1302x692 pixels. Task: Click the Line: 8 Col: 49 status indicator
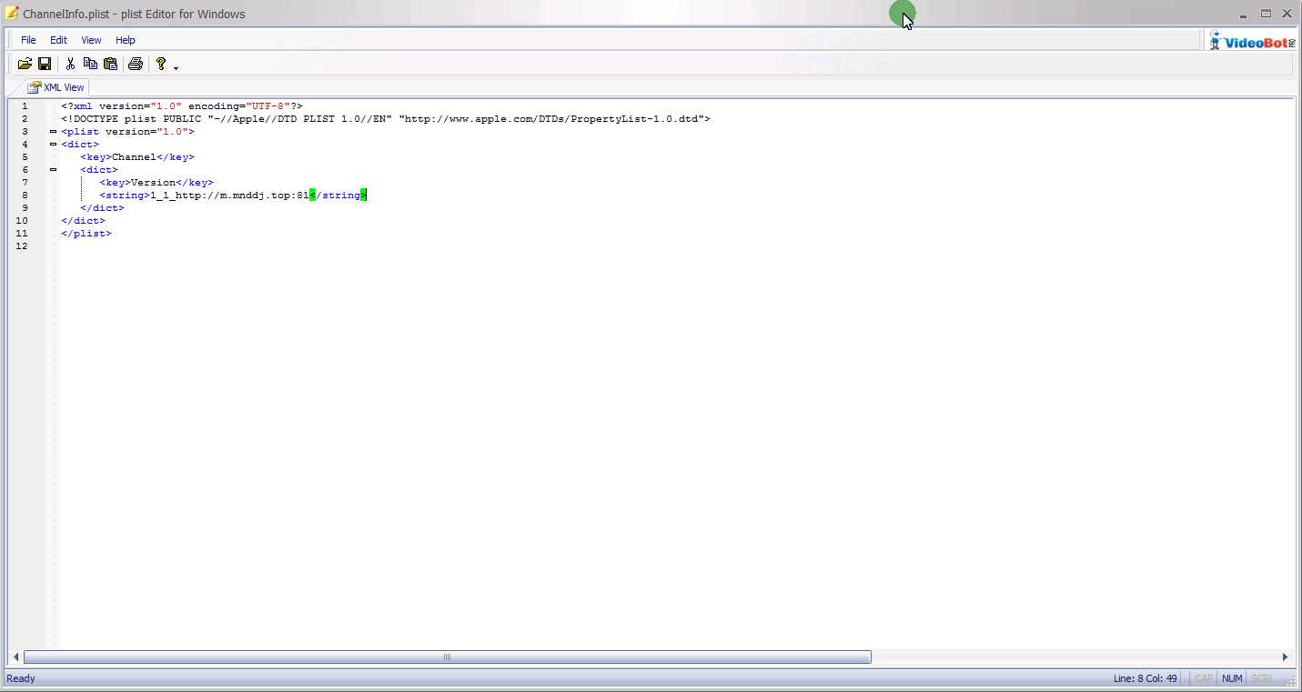click(1146, 678)
